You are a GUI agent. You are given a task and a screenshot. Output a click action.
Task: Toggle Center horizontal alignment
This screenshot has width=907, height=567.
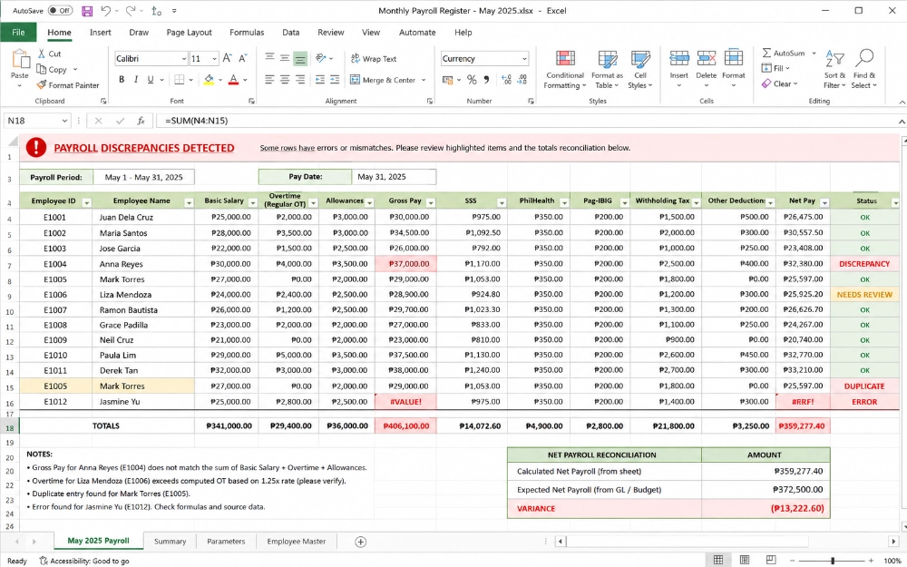285,80
